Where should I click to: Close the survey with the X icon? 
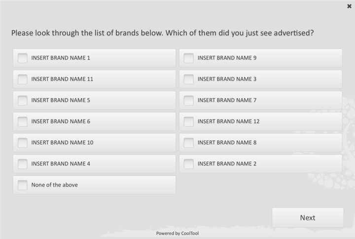tap(350, 6)
